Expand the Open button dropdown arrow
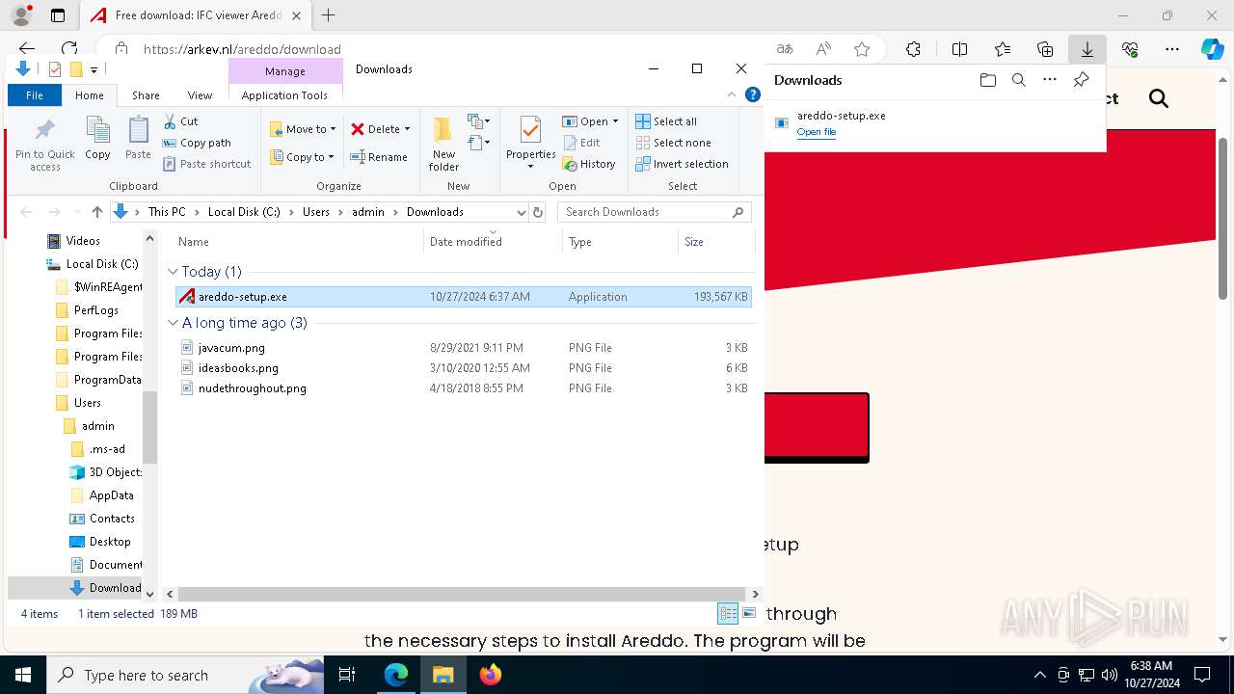Image resolution: width=1234 pixels, height=694 pixels. click(x=615, y=121)
